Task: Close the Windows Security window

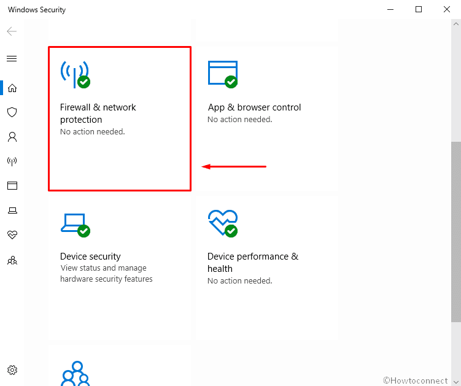Action: (x=447, y=9)
